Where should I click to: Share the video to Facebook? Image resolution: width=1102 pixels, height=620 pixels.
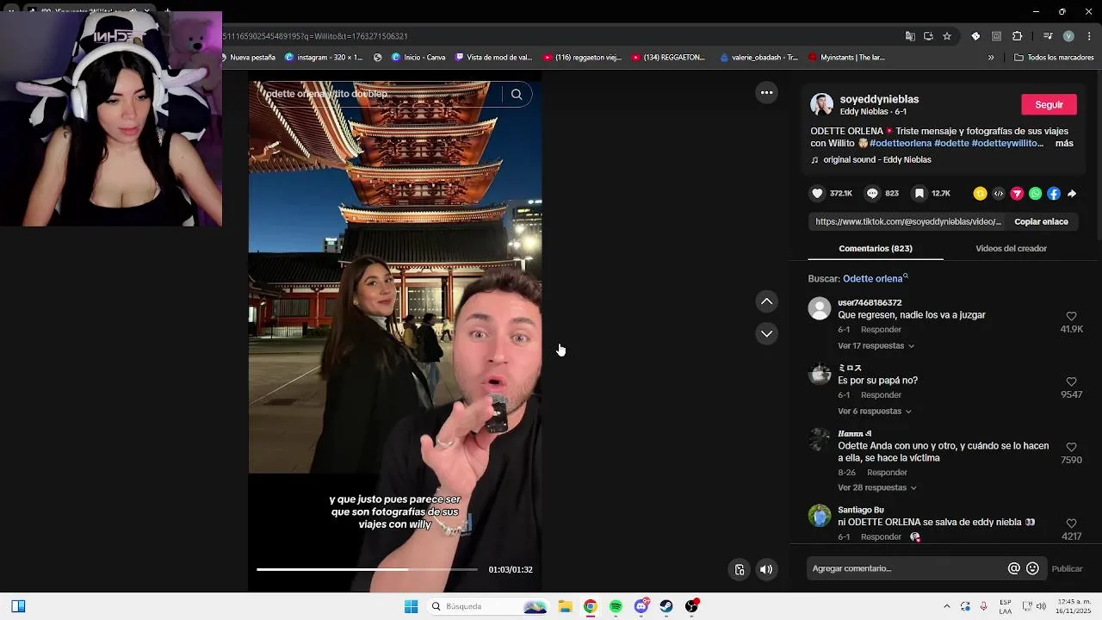click(x=1054, y=194)
